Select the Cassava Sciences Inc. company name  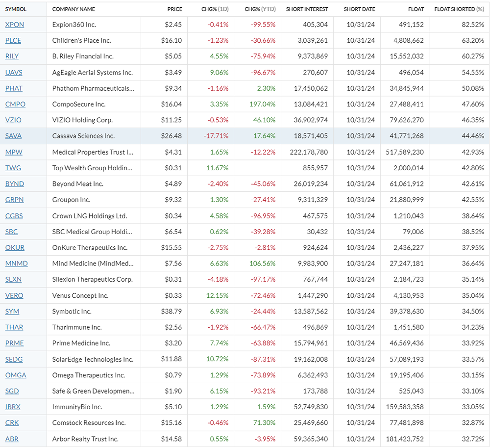83,136
